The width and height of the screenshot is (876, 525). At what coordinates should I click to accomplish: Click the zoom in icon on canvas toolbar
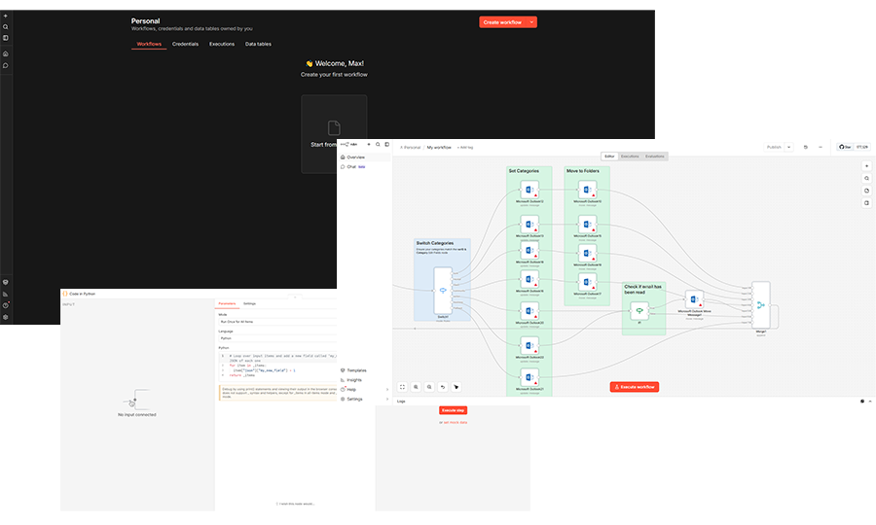click(416, 386)
